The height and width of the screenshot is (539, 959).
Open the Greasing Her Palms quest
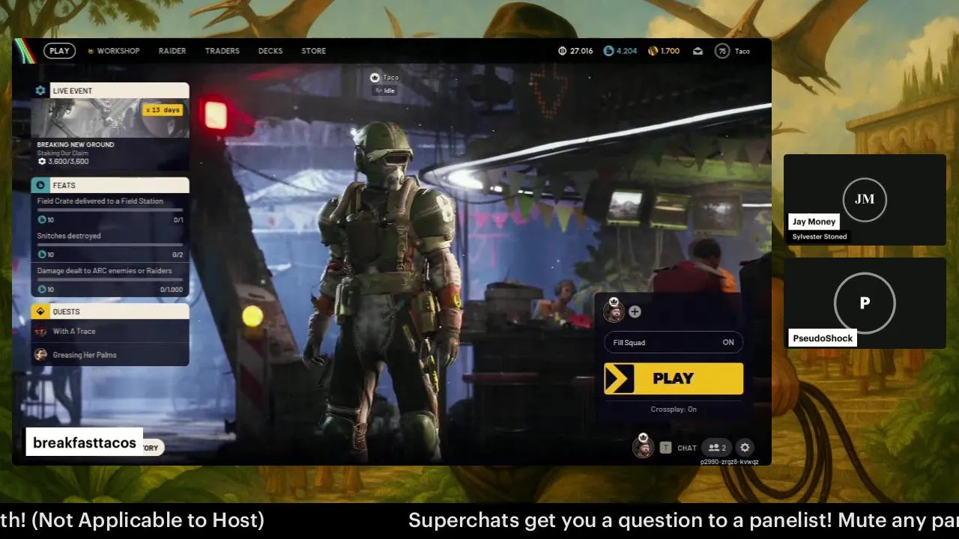point(110,355)
